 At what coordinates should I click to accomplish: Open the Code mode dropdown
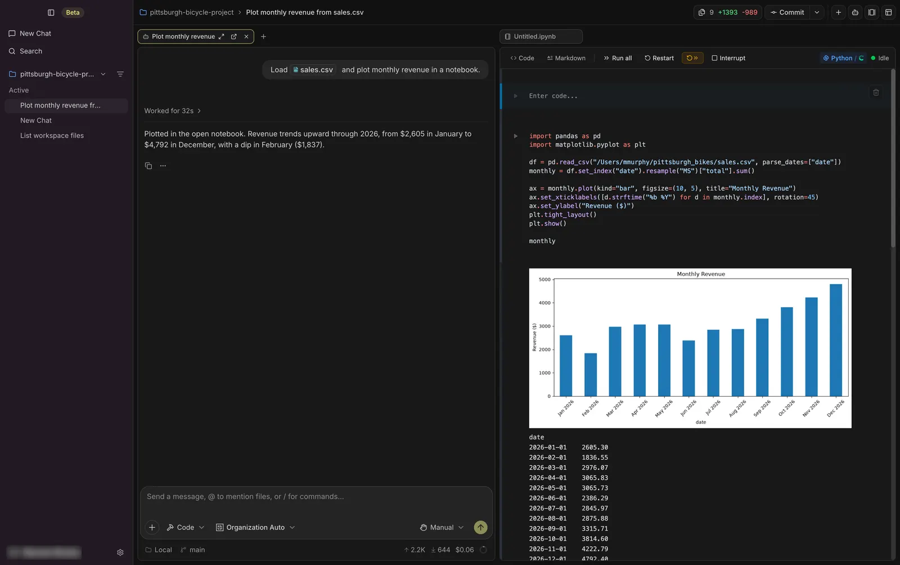[x=186, y=527]
